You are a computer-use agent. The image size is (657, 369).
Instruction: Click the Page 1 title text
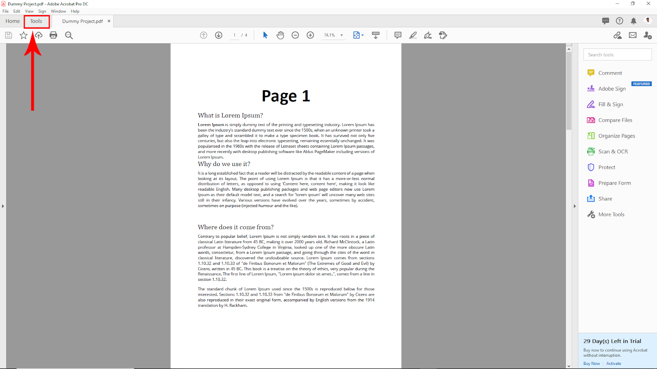click(286, 96)
